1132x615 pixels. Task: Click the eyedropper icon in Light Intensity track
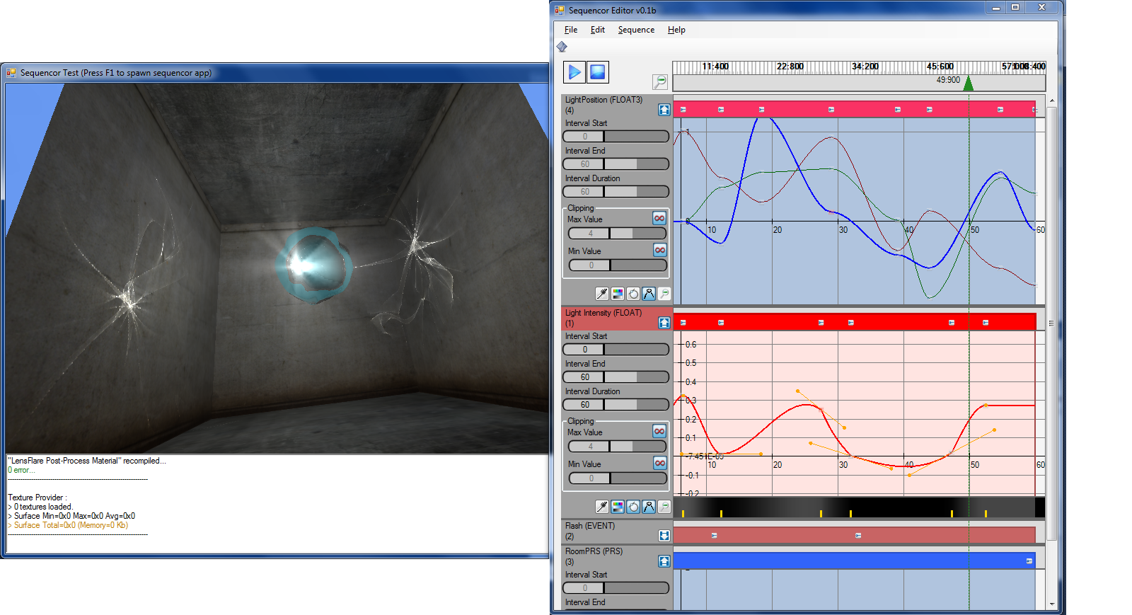602,507
